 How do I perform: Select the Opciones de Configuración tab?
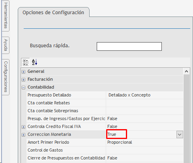tap(53, 13)
